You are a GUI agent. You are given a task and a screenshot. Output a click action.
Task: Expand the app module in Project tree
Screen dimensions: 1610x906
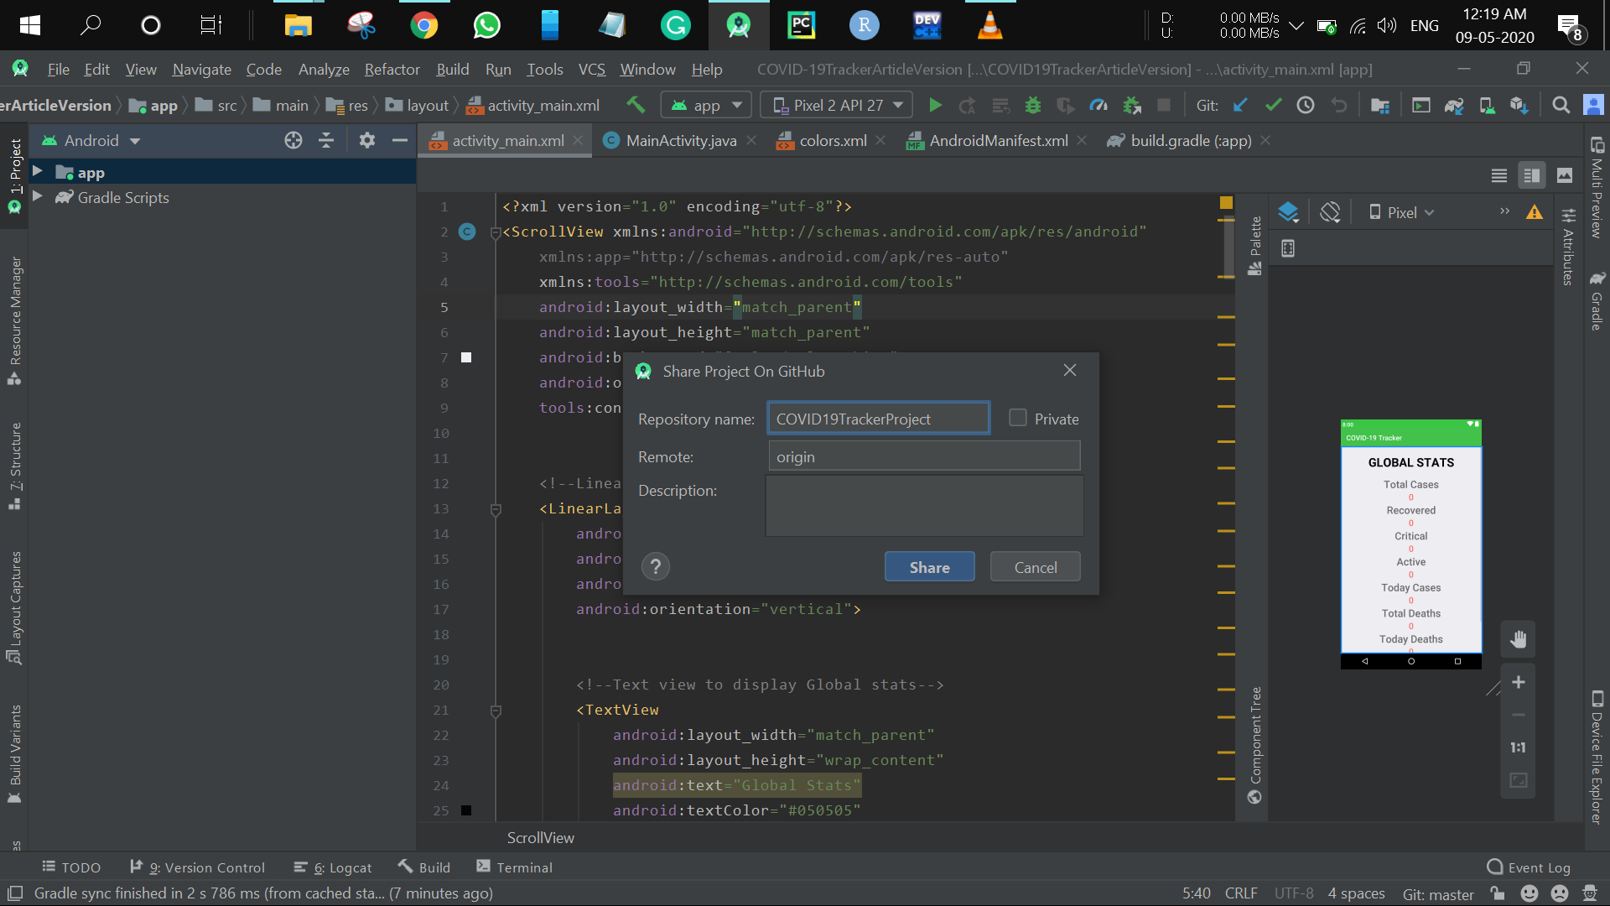(x=37, y=171)
